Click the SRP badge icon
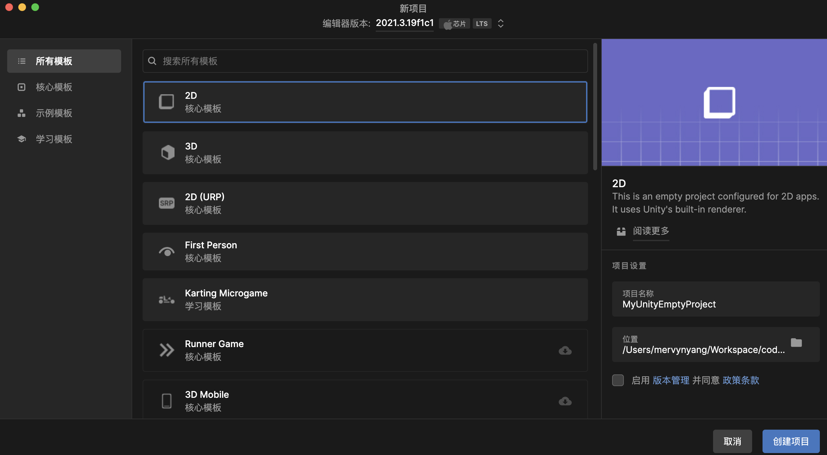 (166, 203)
